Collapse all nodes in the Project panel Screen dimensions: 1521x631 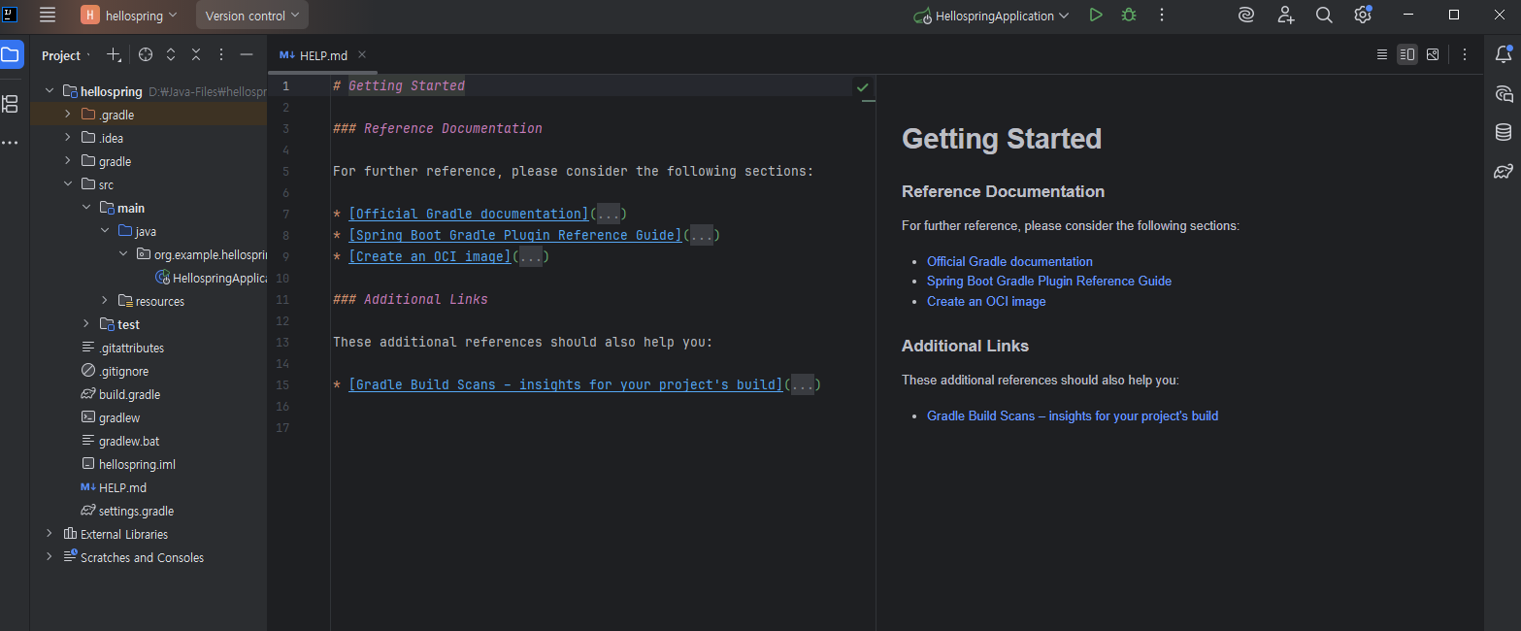point(196,55)
